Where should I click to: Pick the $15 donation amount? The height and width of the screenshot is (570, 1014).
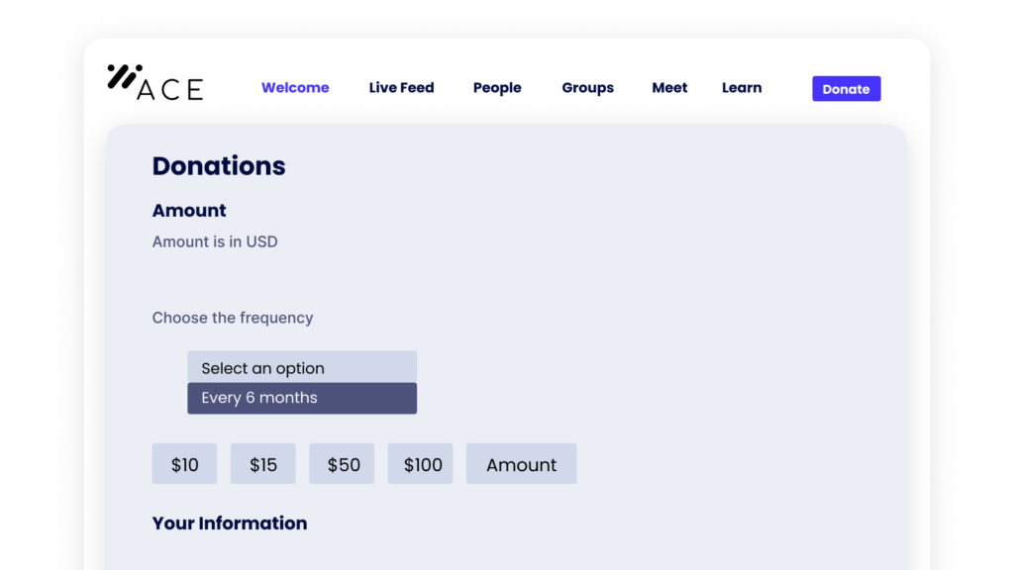[263, 464]
